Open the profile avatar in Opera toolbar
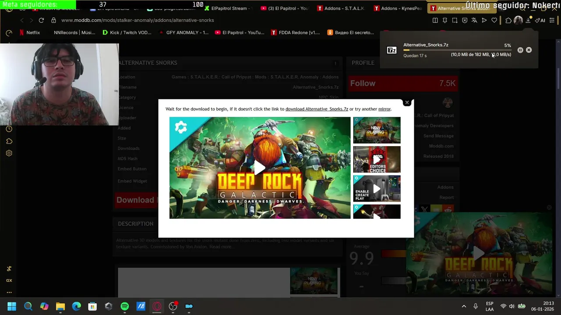This screenshot has width=561, height=315. click(x=518, y=20)
